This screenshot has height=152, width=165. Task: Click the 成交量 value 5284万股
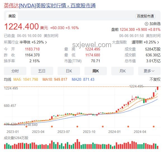tap(153, 49)
